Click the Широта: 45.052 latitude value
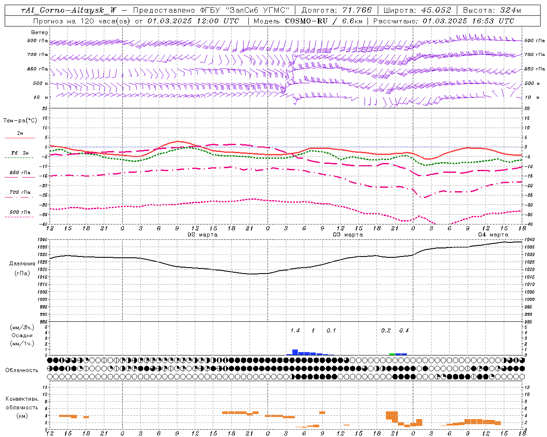The height and width of the screenshot is (437, 547). (418, 10)
